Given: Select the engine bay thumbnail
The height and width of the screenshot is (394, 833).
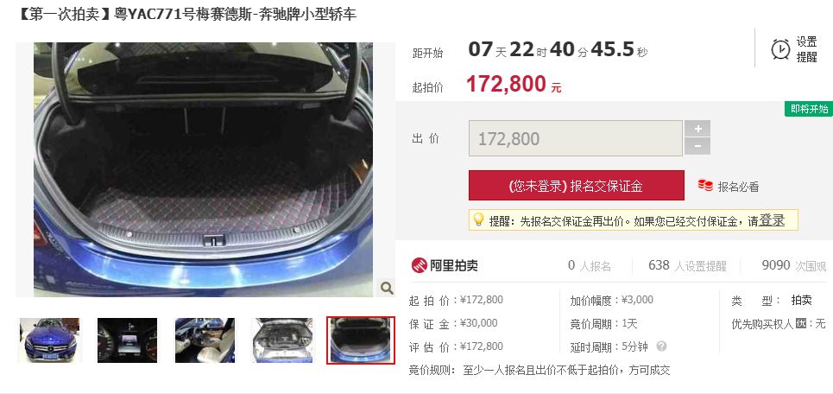Looking at the screenshot, I should click(x=282, y=340).
